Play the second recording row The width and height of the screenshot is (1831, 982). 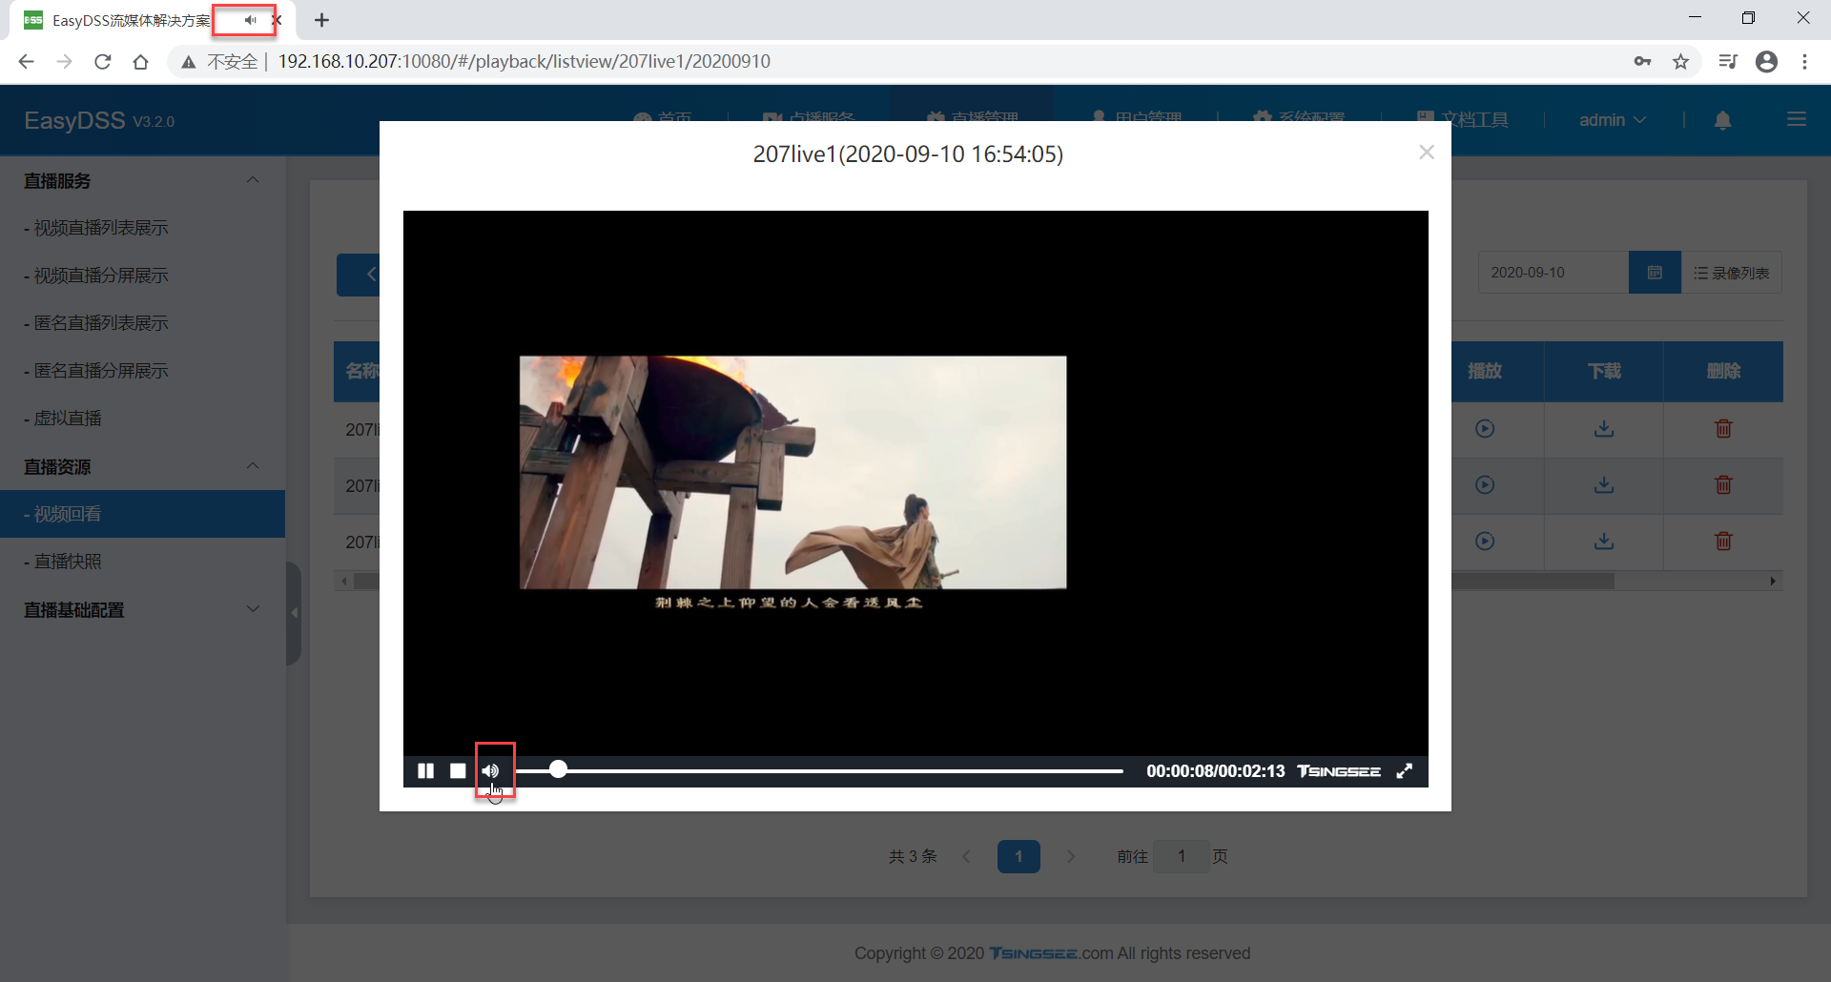point(1485,485)
